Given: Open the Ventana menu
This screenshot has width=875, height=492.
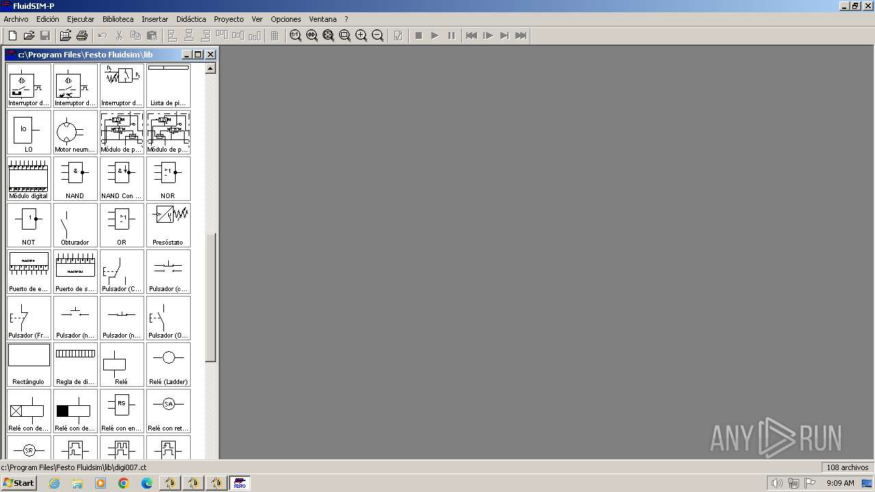Looking at the screenshot, I should pos(323,19).
